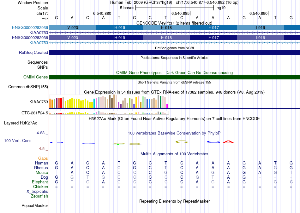Click the 100 Vert. Cons track label
The width and height of the screenshot is (300, 213).
point(18,141)
